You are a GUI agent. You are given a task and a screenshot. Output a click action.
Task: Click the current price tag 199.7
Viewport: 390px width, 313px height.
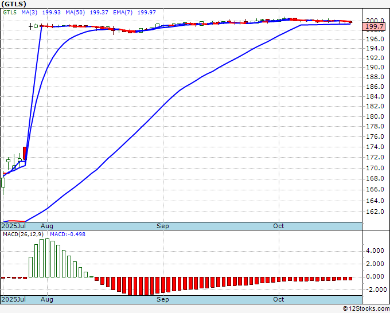tap(375, 26)
